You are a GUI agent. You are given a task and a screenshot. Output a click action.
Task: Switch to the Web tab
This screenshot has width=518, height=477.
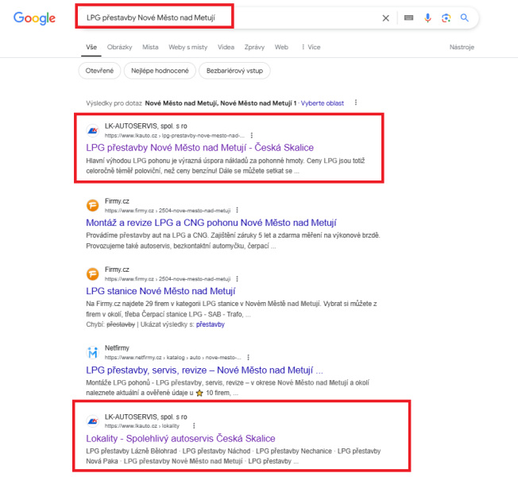coord(281,47)
